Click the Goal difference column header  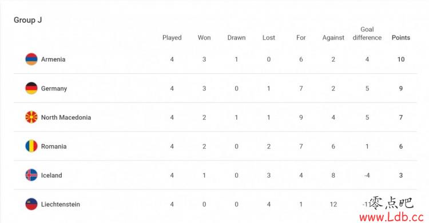point(367,34)
